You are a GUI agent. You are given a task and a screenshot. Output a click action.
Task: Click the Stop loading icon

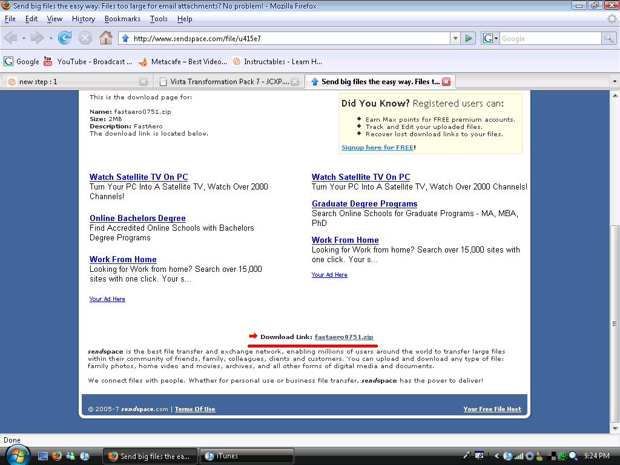tap(85, 38)
